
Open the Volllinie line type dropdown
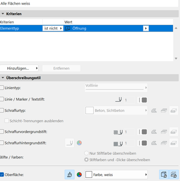116,88
